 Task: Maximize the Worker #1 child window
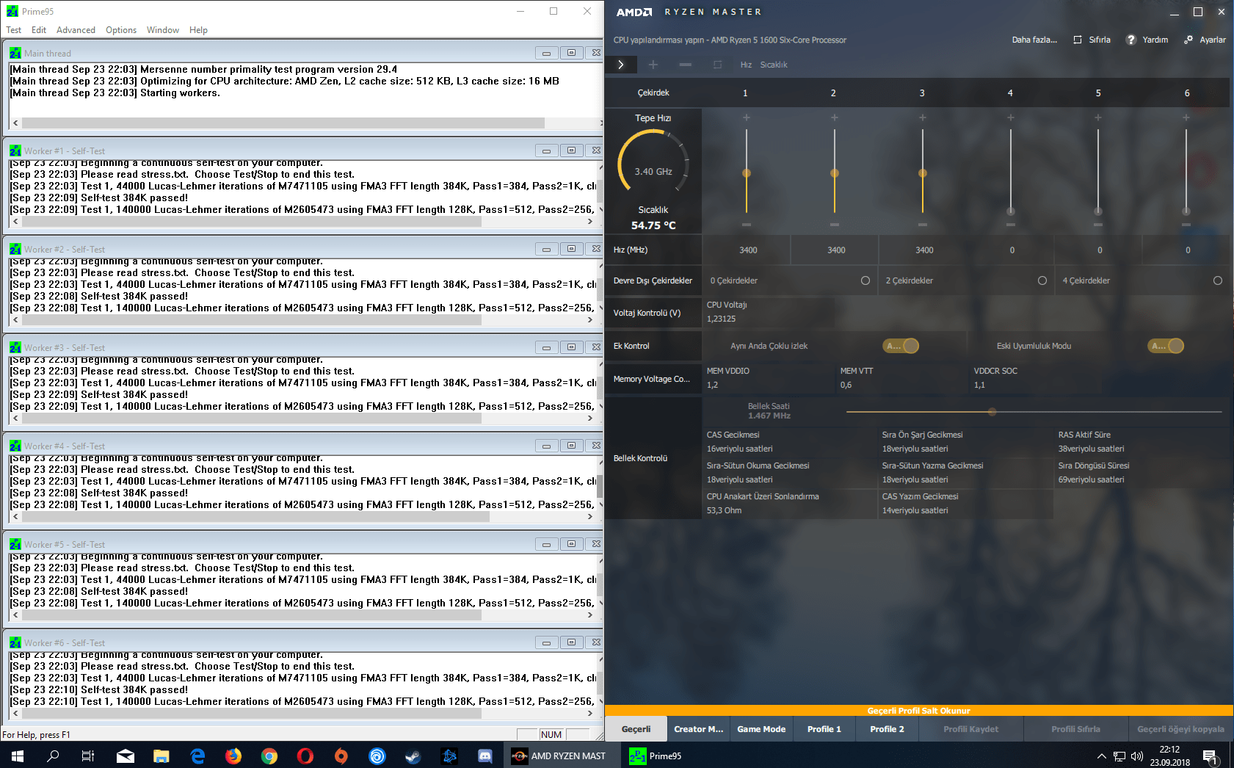571,151
